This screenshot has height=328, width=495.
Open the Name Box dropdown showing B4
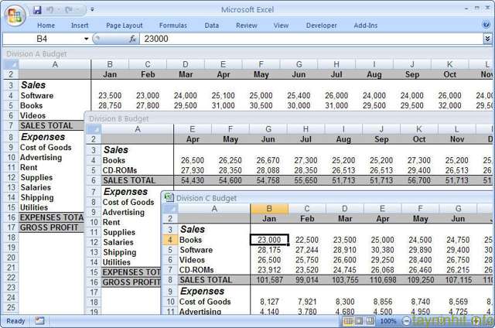click(85, 39)
